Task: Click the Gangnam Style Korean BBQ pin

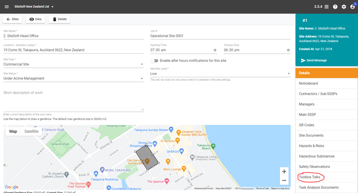Action: (x=178, y=132)
